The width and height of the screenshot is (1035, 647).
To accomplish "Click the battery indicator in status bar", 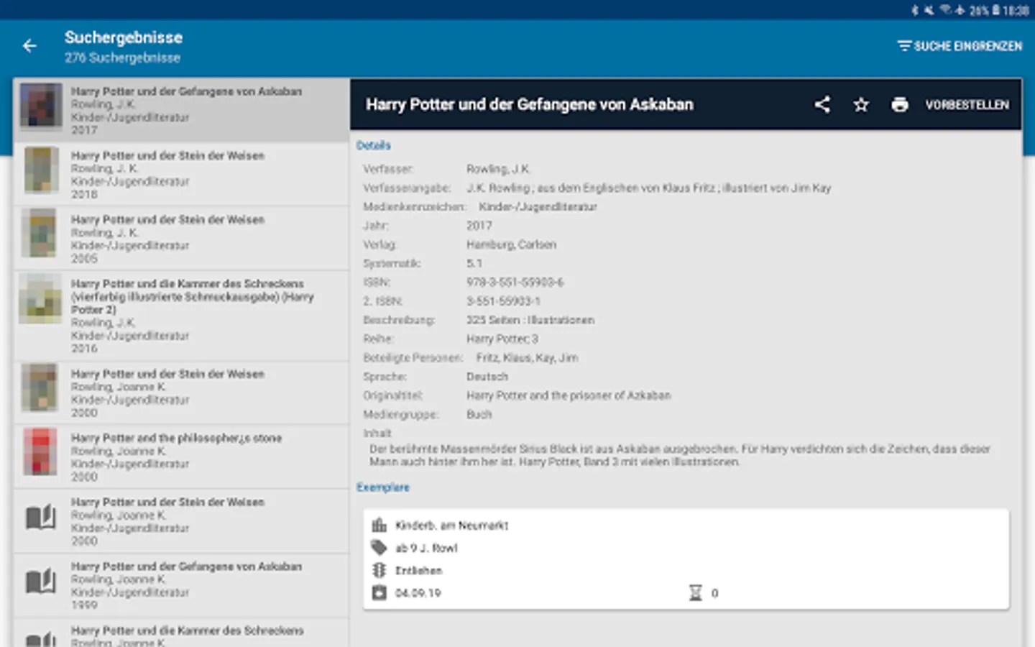I will tap(996, 10).
